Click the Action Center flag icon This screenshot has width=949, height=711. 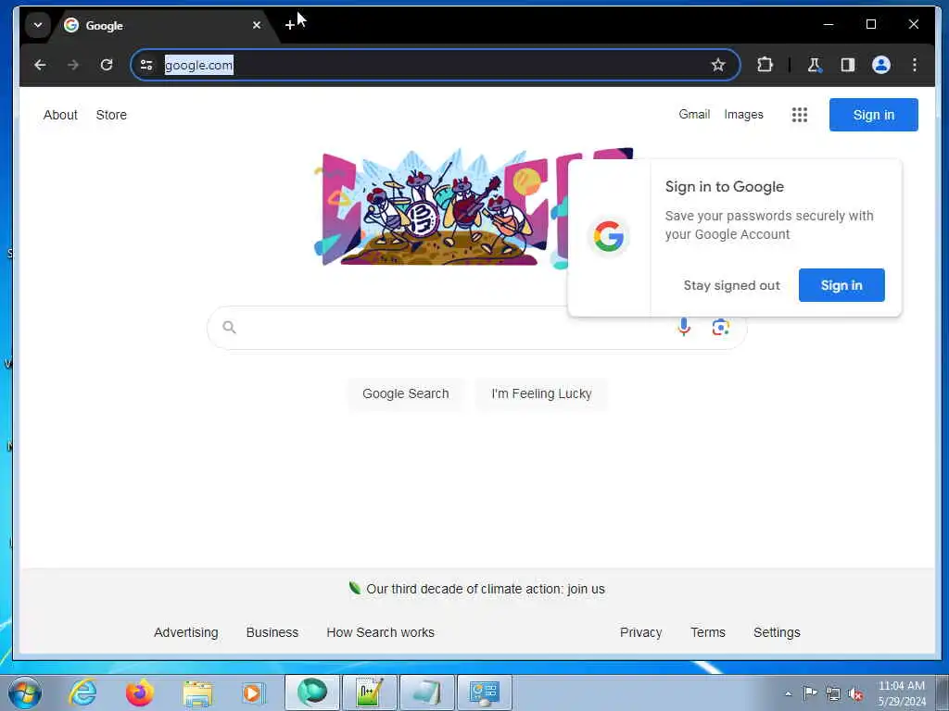pyautogui.click(x=810, y=693)
